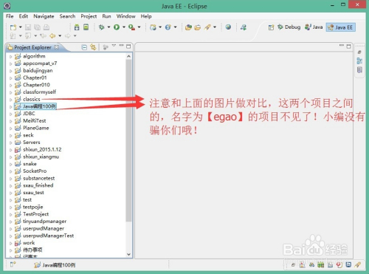Maximize the editor area
This screenshot has width=369, height=274.
point(348,47)
